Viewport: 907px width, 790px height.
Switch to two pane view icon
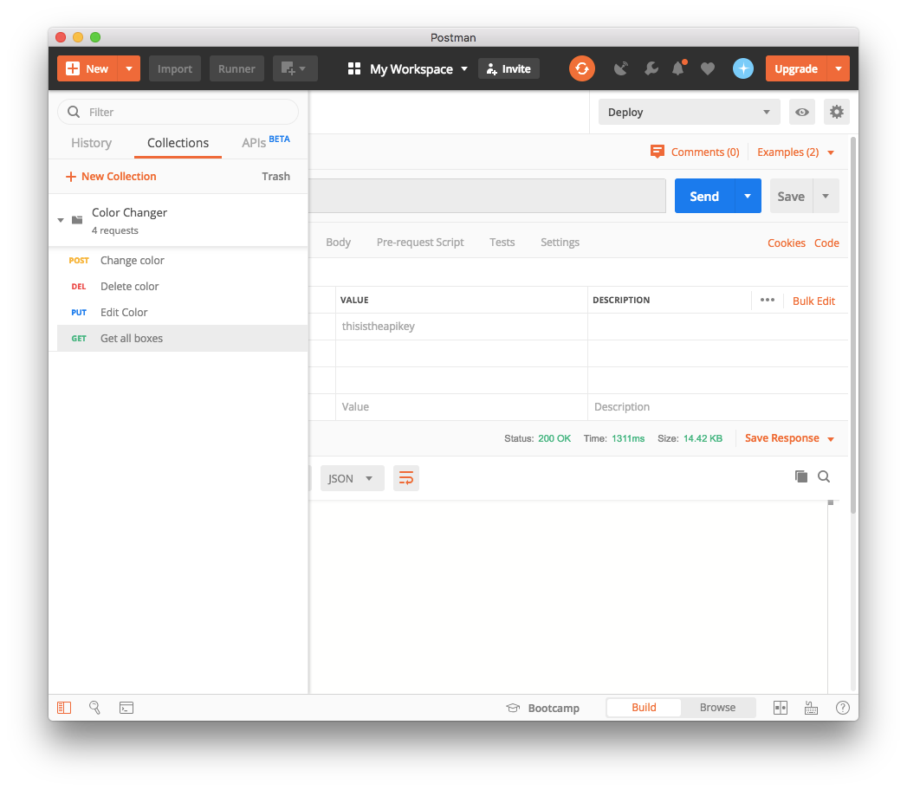click(x=781, y=708)
